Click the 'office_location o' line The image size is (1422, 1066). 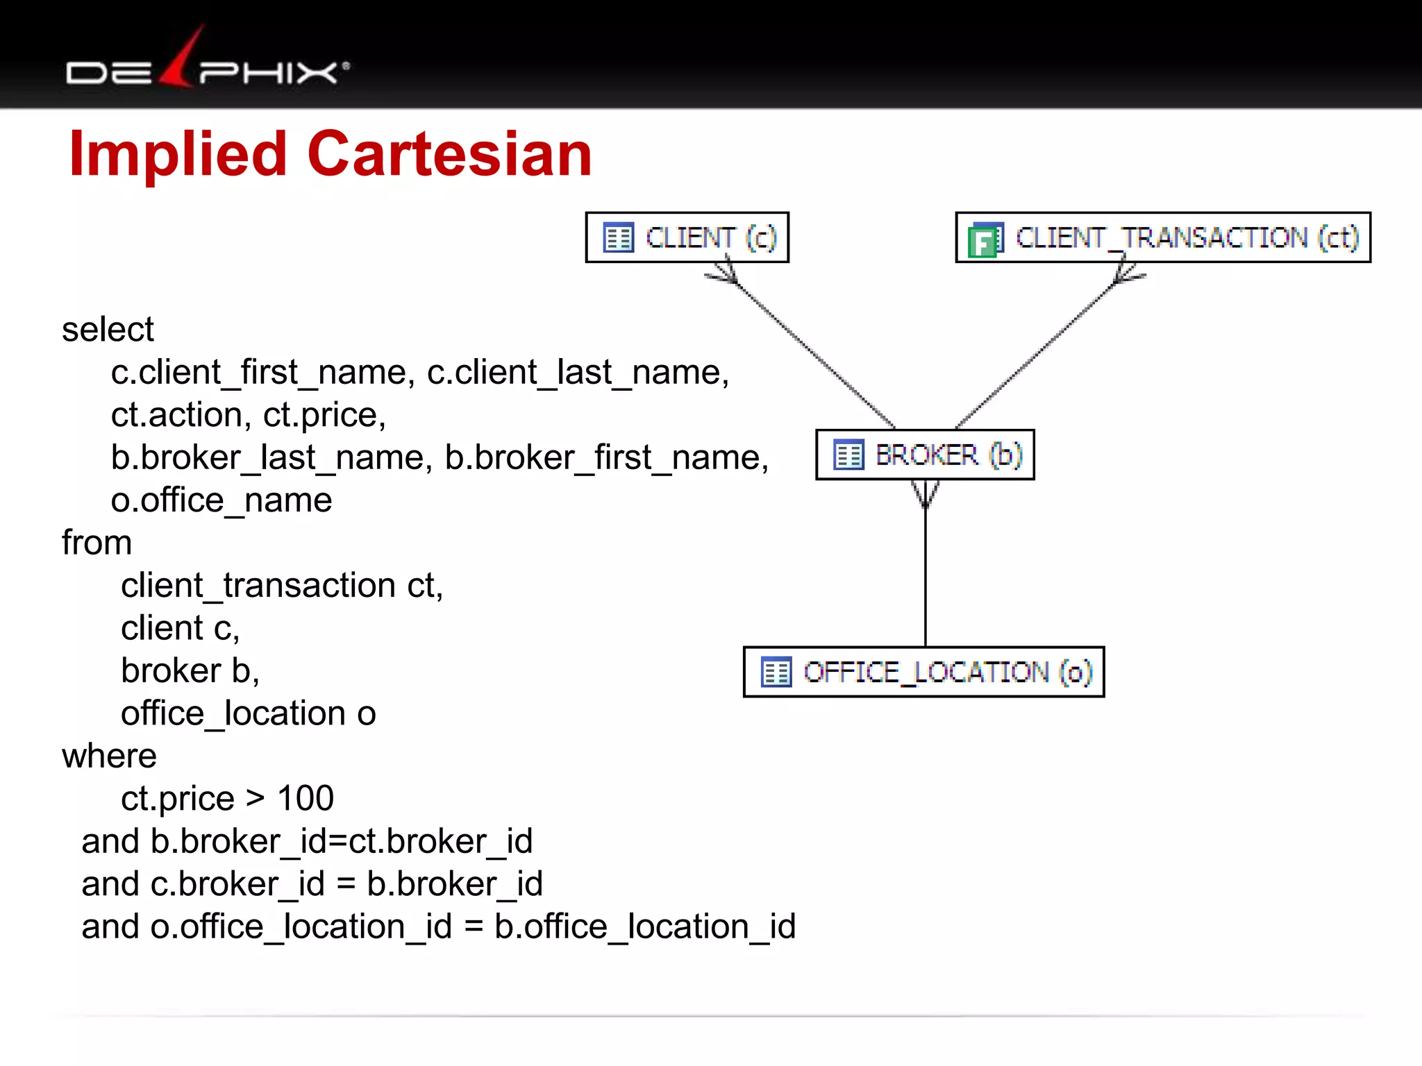[x=249, y=714]
